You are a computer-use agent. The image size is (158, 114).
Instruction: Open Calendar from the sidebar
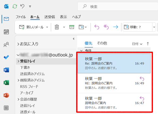pyautogui.click(x=6, y=32)
